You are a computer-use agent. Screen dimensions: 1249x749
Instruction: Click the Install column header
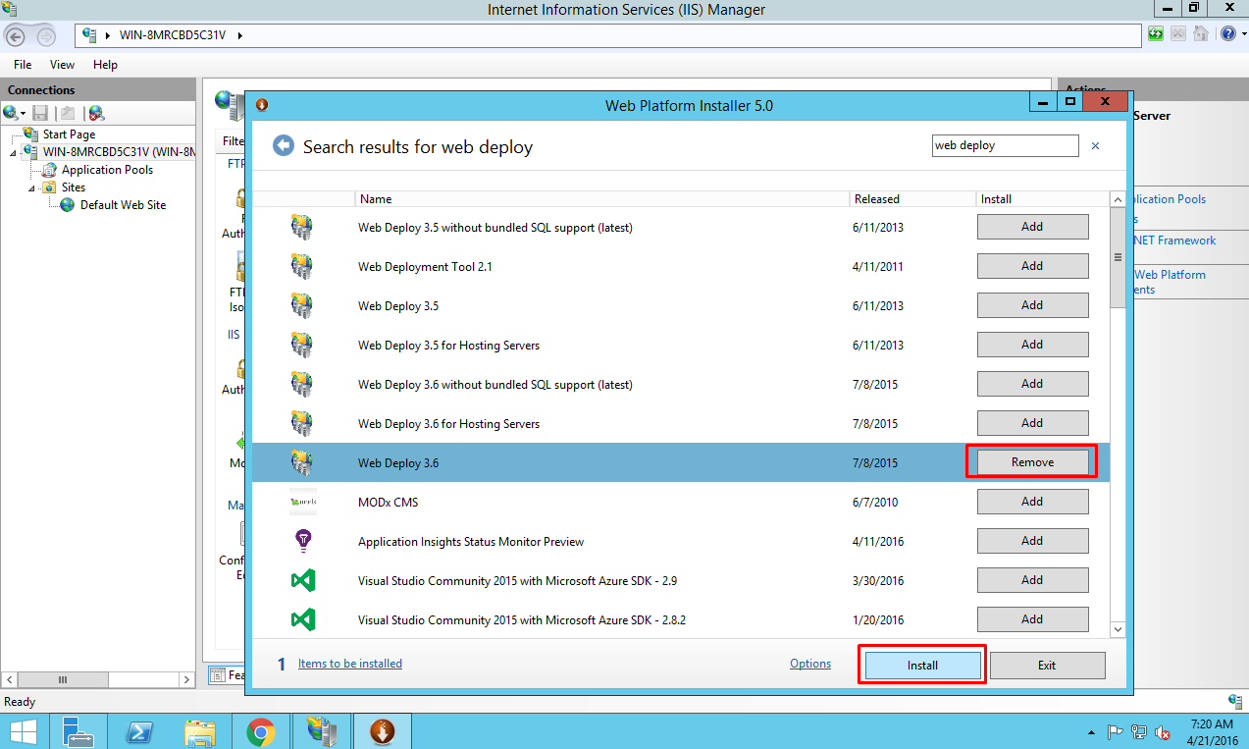(x=1042, y=199)
